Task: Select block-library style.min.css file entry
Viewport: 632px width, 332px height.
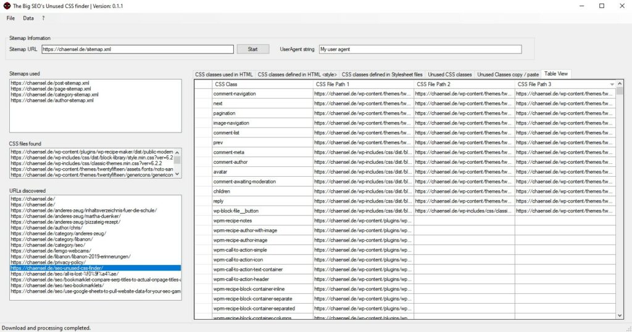Action: click(x=92, y=158)
